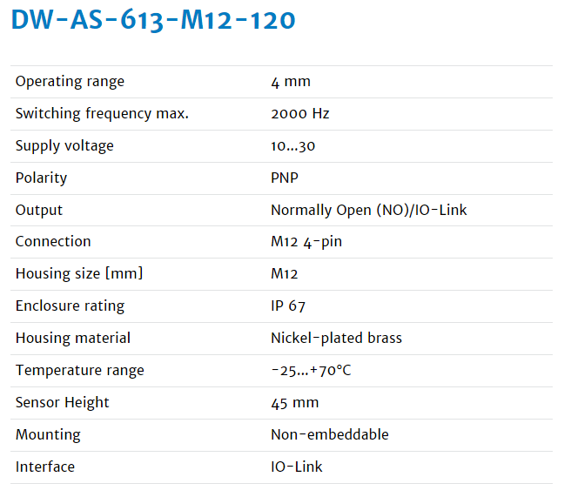Click the DW-AS-613-M12-120 product title
571x497 pixels.
(153, 20)
